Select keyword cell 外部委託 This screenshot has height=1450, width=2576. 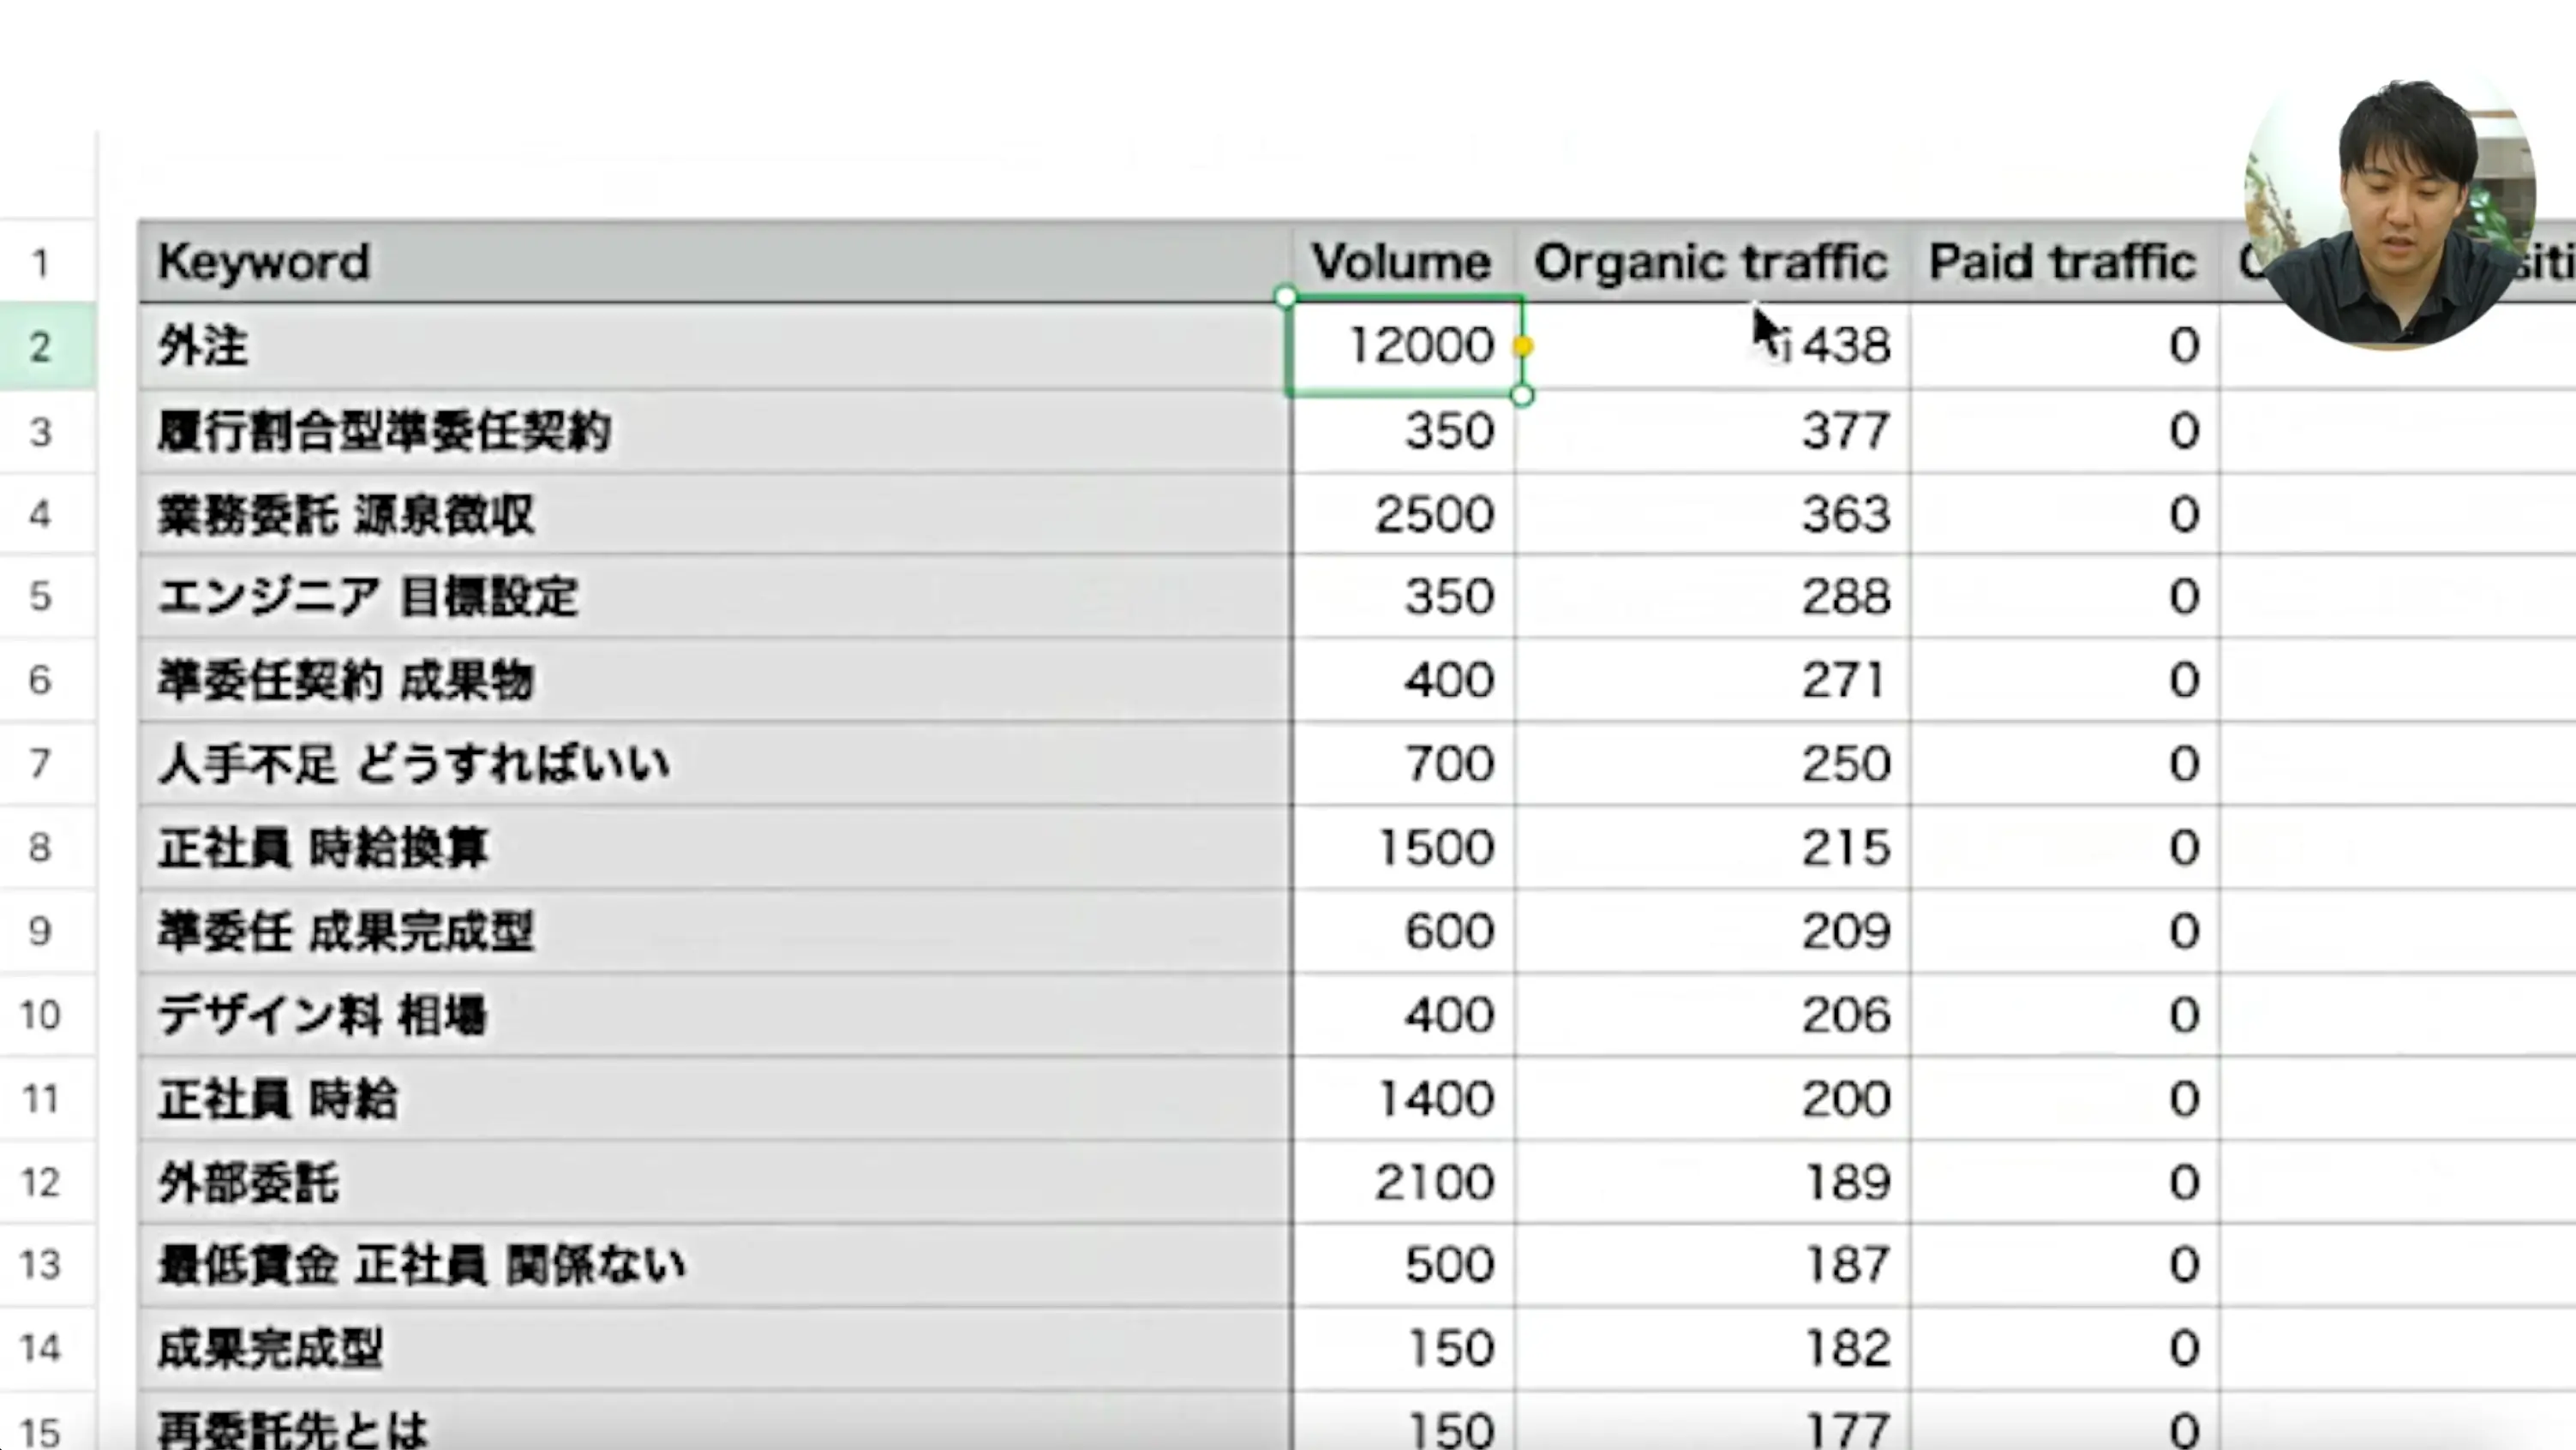coord(715,1182)
